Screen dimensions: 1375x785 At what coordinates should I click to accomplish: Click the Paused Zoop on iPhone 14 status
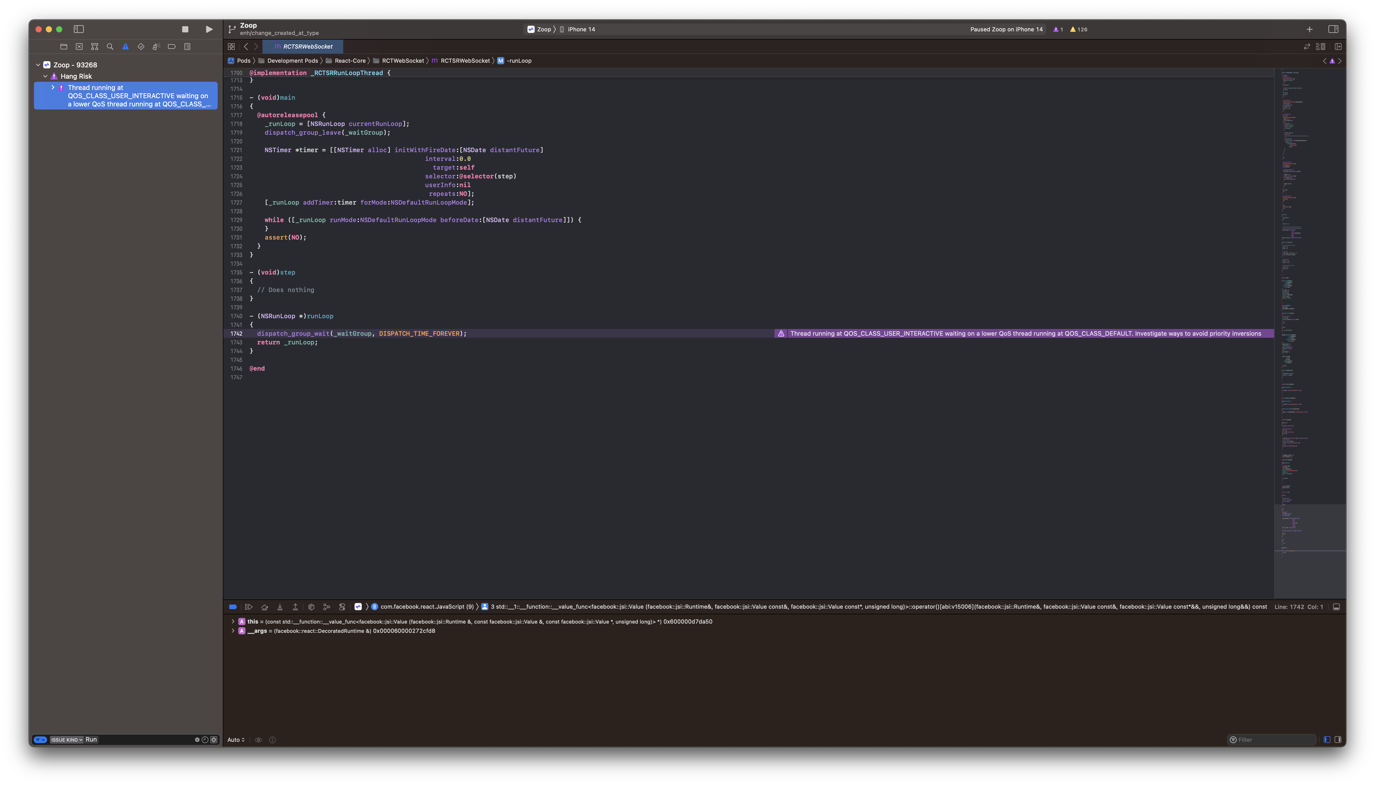1007,29
